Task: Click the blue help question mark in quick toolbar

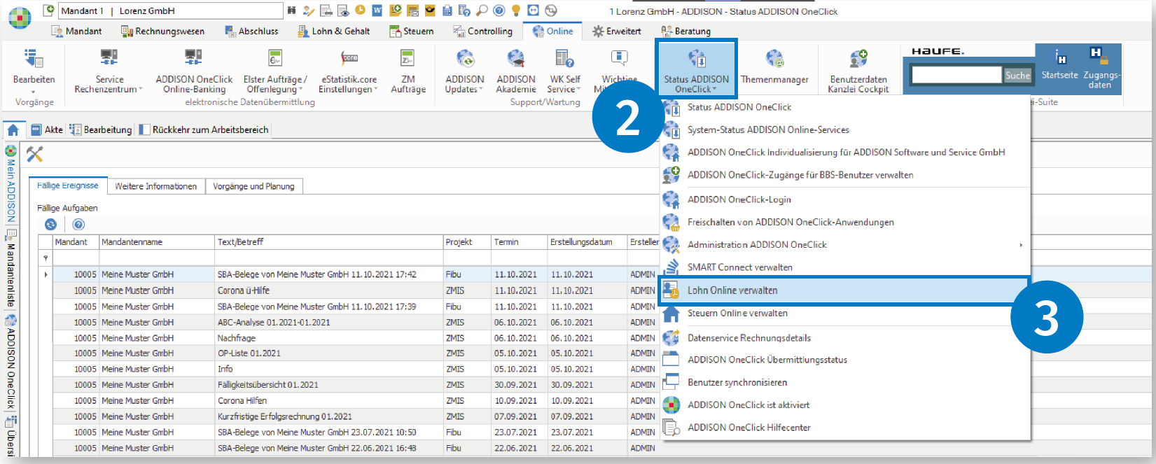Action: click(x=499, y=10)
